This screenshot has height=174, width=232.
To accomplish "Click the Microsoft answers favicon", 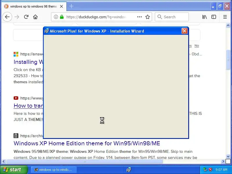I will tap(16, 54).
